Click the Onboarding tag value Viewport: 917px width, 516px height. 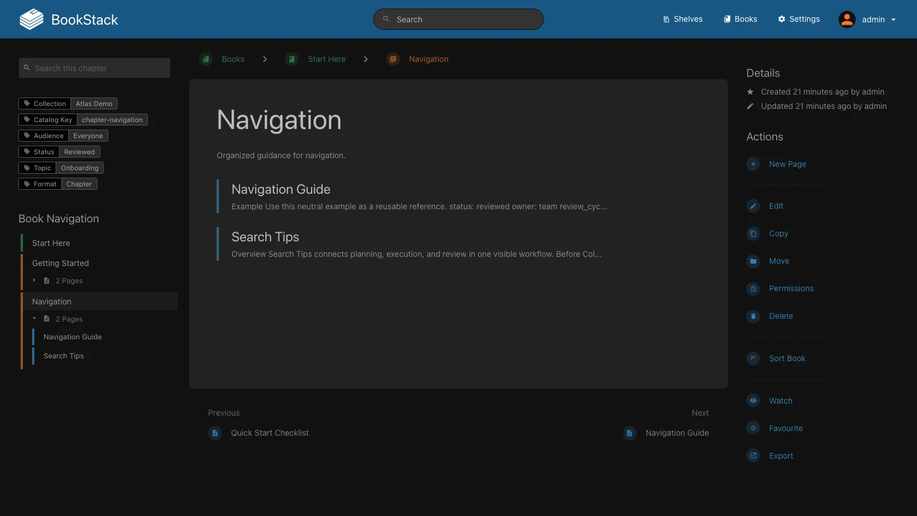(x=80, y=168)
